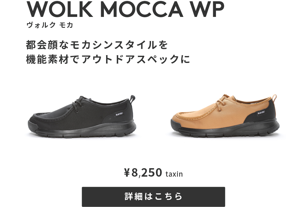Click the ヴォルク モカ katakana subtitle

(50, 25)
